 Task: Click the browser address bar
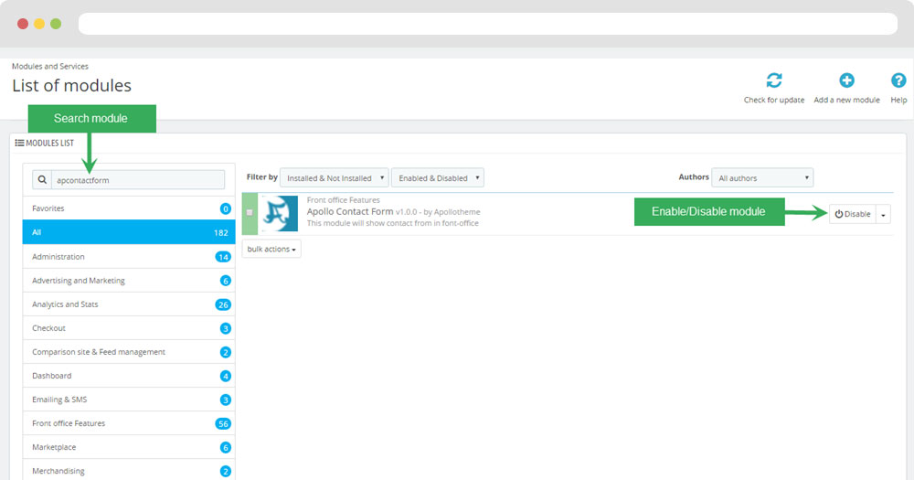point(488,24)
